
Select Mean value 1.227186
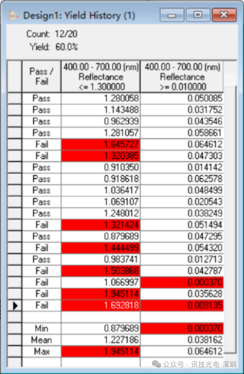click(x=101, y=340)
